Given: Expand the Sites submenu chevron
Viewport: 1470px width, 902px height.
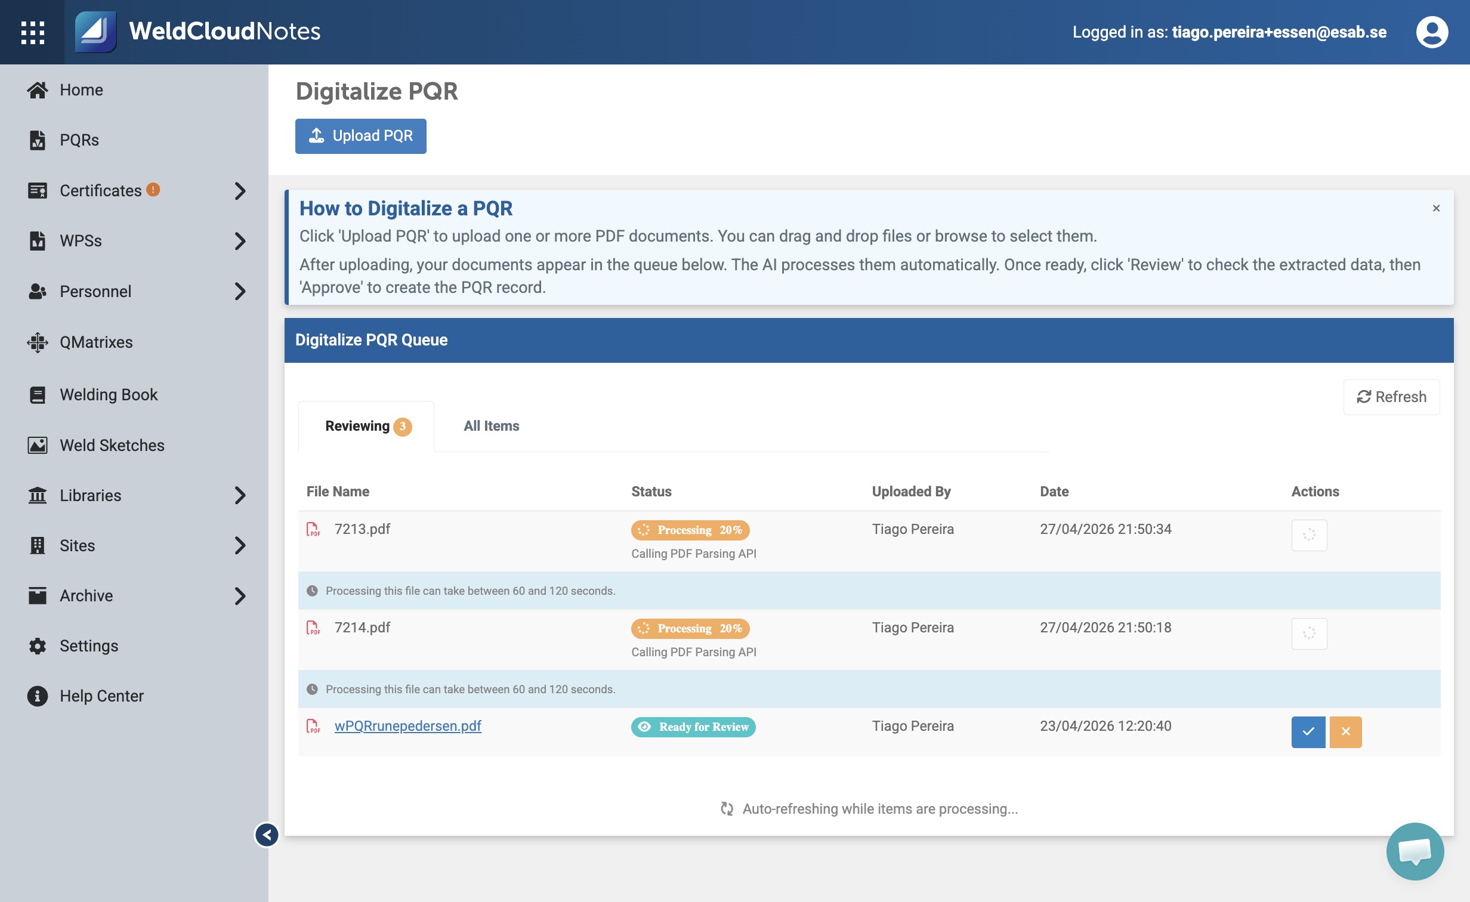Looking at the screenshot, I should (x=240, y=545).
